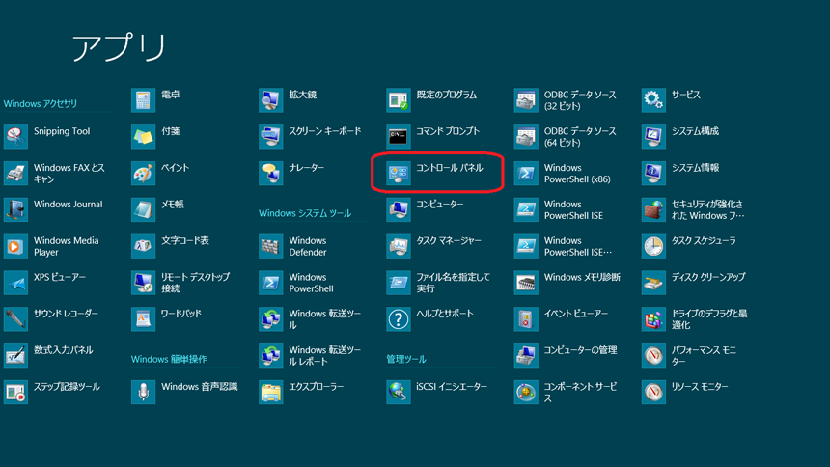The height and width of the screenshot is (467, 830).
Task: Launch エクスプローラー folder icon
Action: [x=270, y=393]
